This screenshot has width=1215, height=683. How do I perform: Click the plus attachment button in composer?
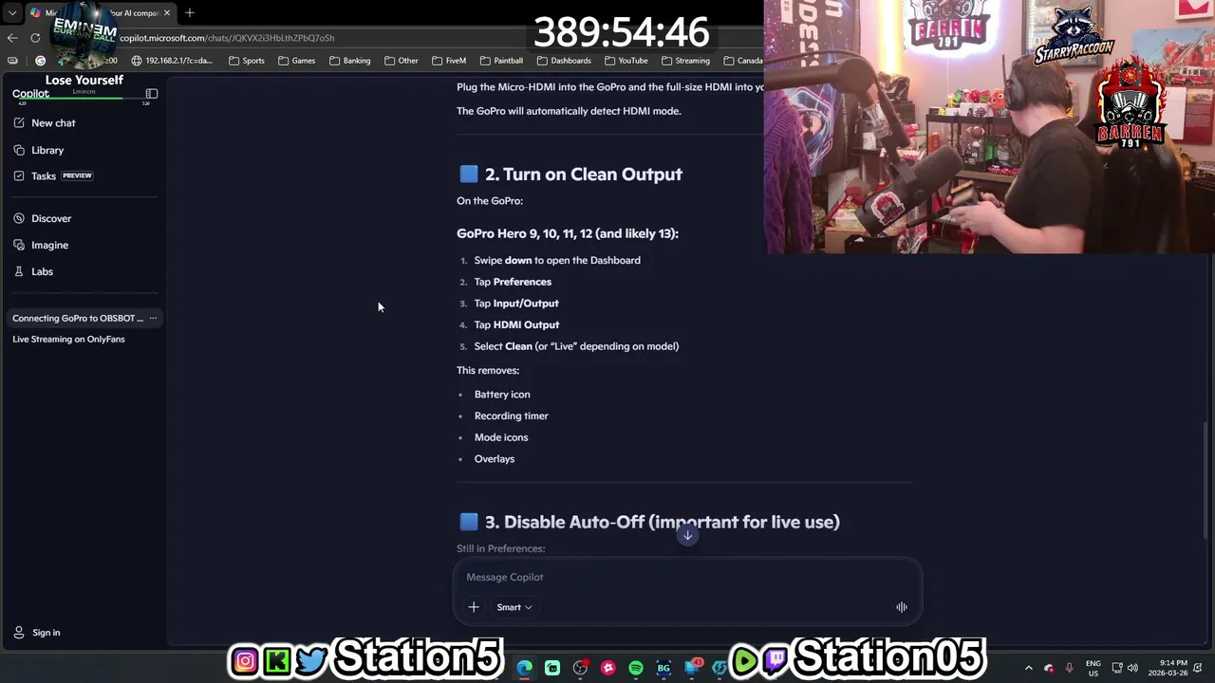pos(474,607)
